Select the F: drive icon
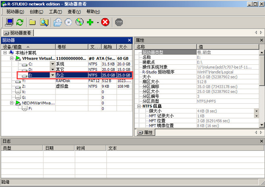 [x=25, y=109]
